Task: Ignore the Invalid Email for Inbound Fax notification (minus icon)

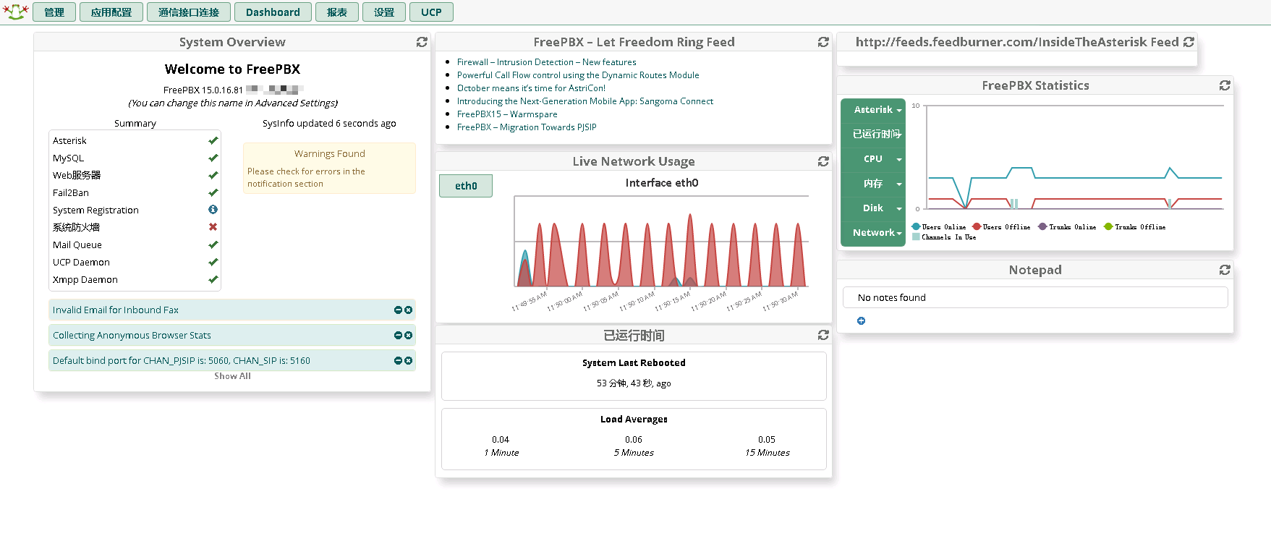Action: tap(398, 310)
